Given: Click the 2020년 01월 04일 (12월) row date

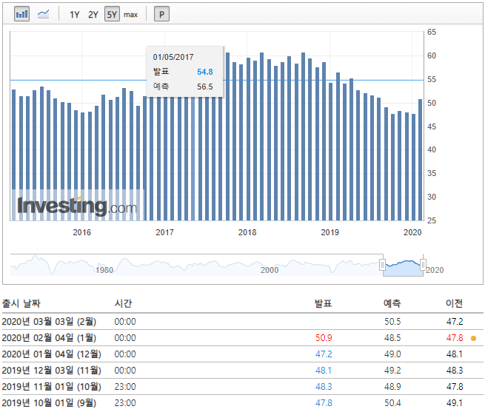Looking at the screenshot, I should click(51, 354).
